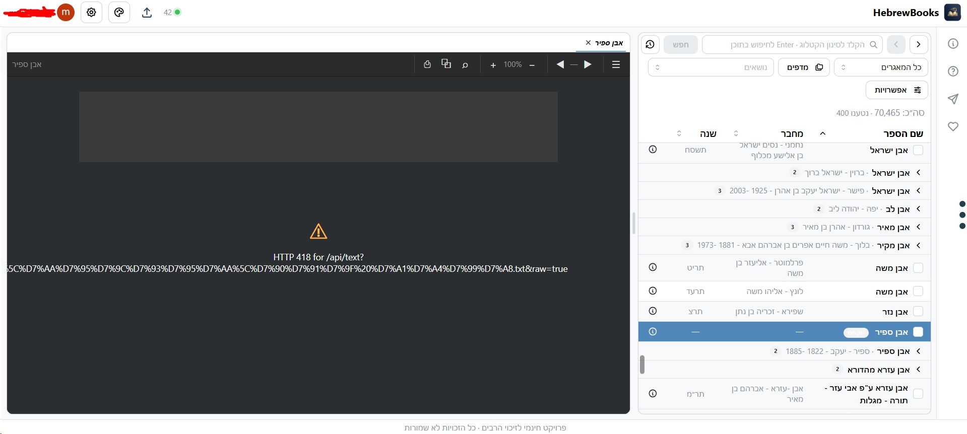This screenshot has width=967, height=434.
Task: Click the disabled back navigation arrow
Action: pyautogui.click(x=896, y=44)
